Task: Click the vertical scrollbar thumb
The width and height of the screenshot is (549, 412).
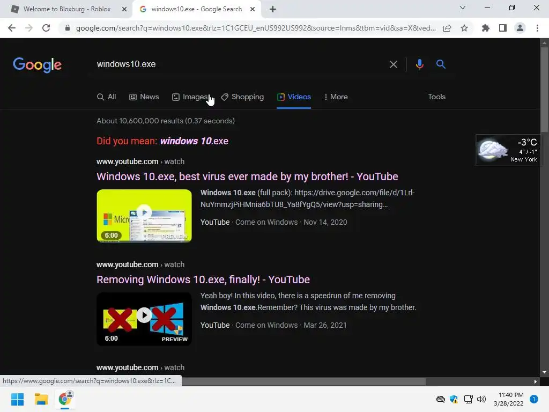Action: [x=544, y=90]
